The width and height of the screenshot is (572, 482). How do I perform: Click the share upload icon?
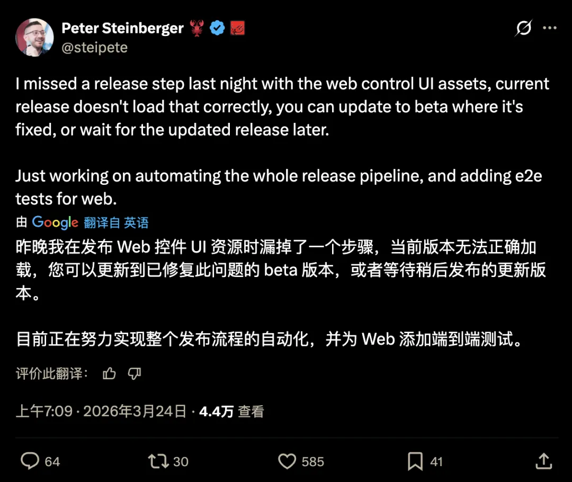pyautogui.click(x=544, y=461)
